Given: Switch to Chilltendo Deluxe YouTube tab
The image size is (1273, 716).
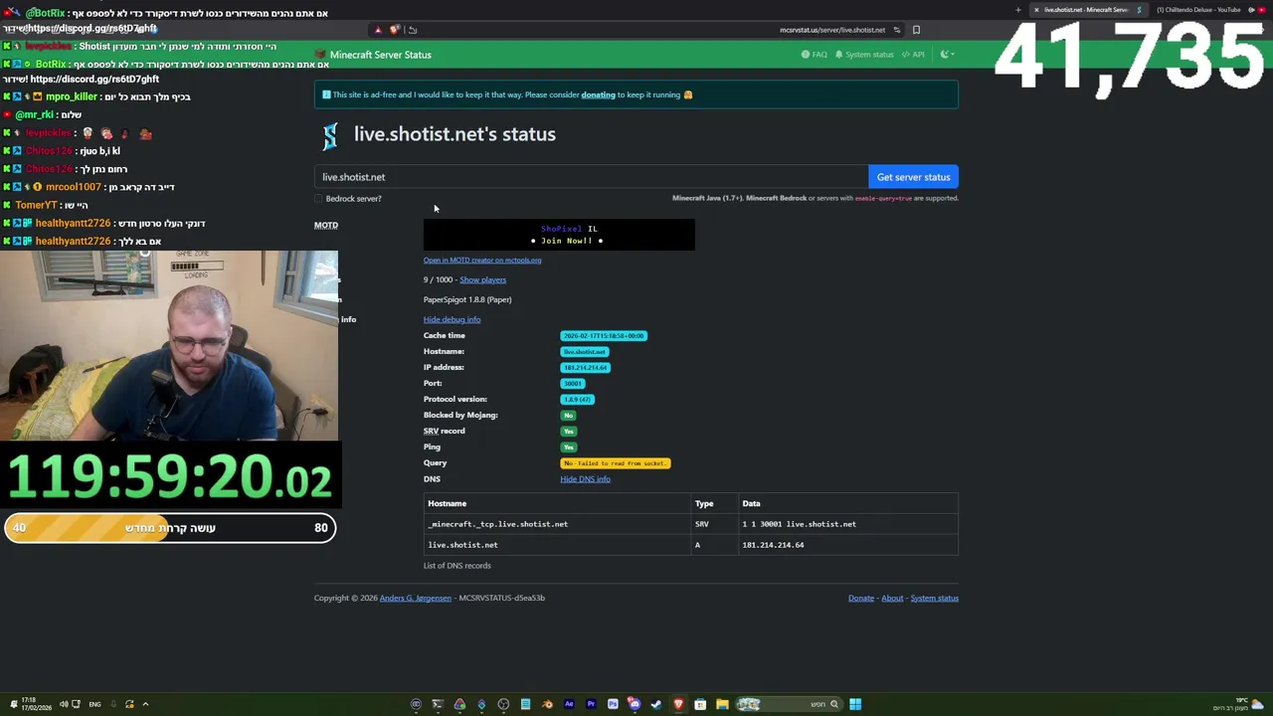Looking at the screenshot, I should (1206, 10).
